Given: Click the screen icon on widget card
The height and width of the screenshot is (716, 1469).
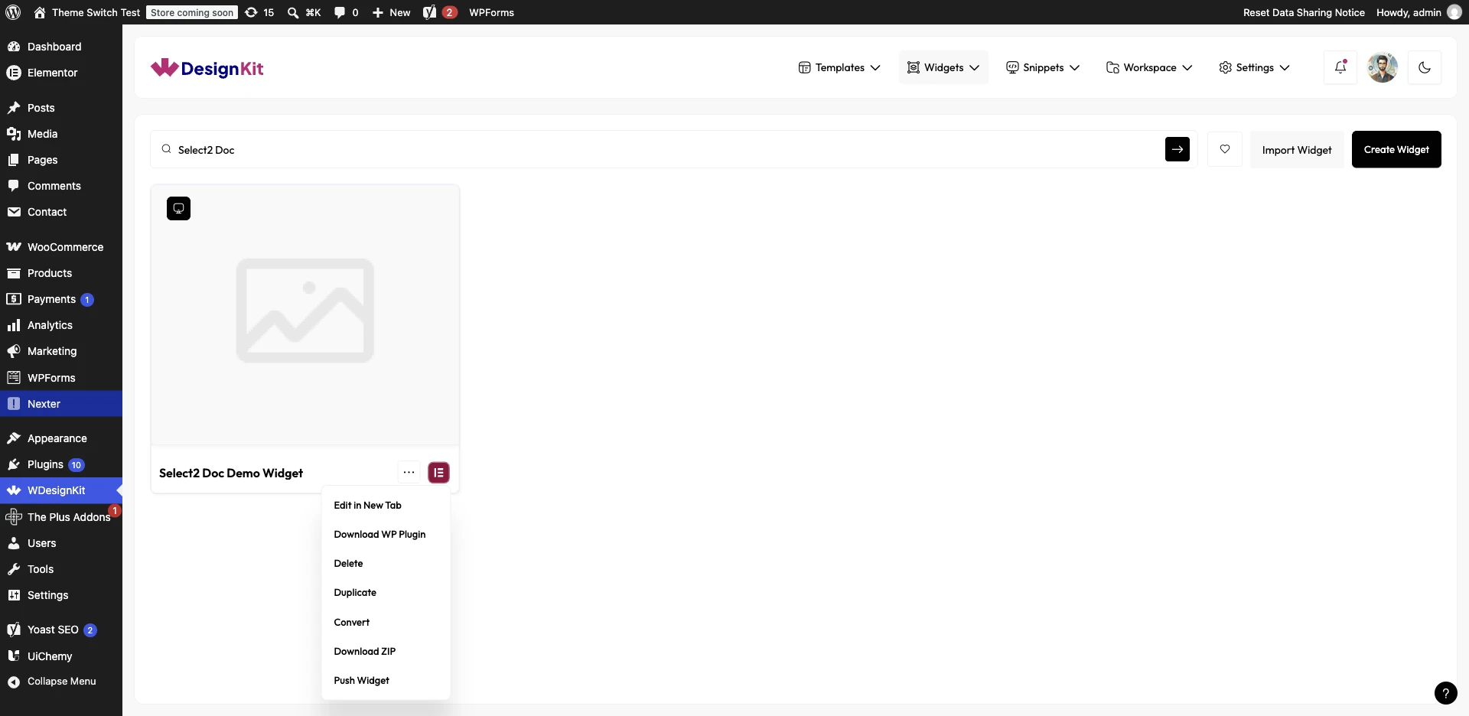Looking at the screenshot, I should [178, 208].
